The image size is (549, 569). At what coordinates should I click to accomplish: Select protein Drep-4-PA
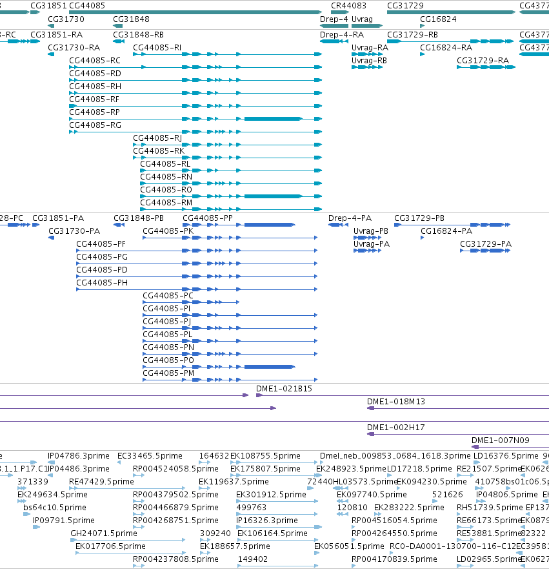click(350, 218)
